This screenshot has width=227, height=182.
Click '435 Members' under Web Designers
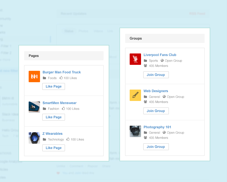tap(159, 102)
